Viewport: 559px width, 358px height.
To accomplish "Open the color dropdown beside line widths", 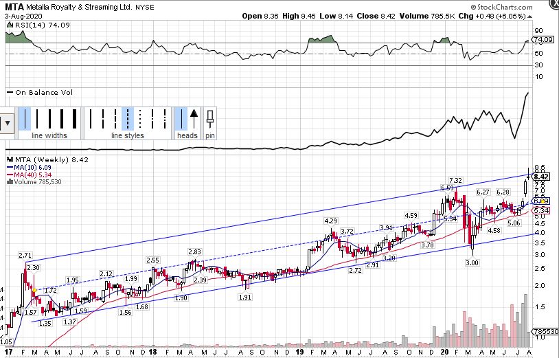I will coord(7,124).
